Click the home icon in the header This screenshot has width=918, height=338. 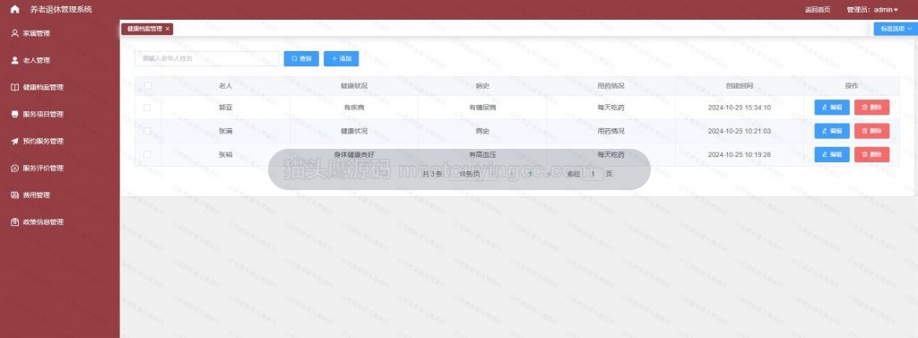[x=15, y=9]
